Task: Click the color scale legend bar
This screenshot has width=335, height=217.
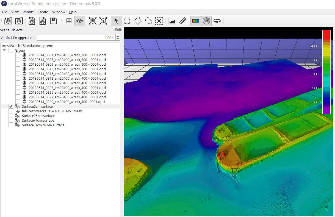Action: click(x=326, y=72)
